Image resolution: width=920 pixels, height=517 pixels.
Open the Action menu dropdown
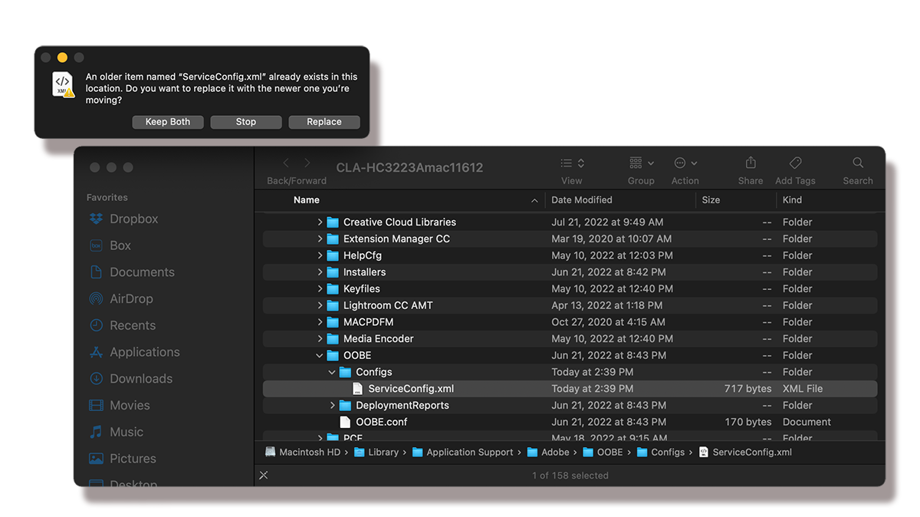[x=685, y=163]
